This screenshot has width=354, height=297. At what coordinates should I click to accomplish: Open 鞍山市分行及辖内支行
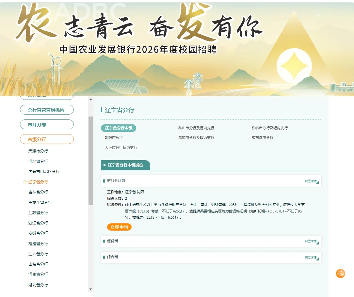(x=196, y=128)
